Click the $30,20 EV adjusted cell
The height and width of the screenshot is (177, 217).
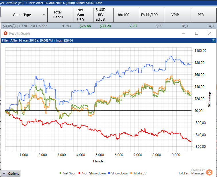(x=105, y=26)
